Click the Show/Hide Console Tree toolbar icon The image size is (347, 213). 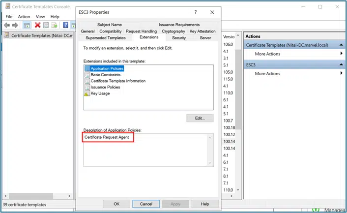pos(27,25)
